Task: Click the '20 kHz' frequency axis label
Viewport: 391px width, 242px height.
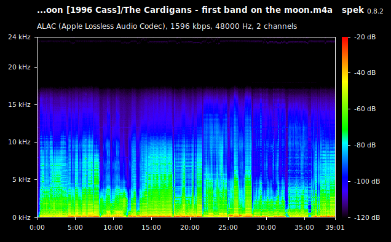Action: [19, 67]
